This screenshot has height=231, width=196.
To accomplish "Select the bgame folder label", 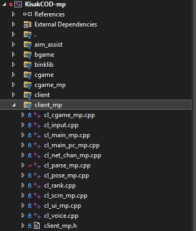I will [44, 55].
